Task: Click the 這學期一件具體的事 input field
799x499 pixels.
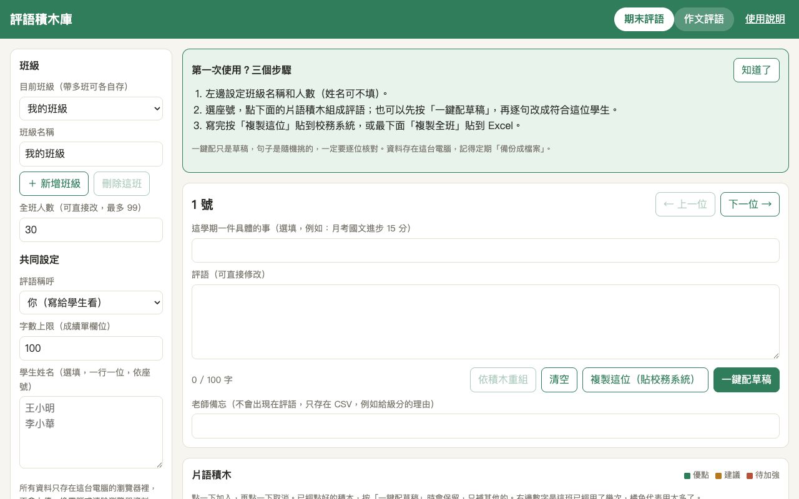Action: [x=486, y=251]
